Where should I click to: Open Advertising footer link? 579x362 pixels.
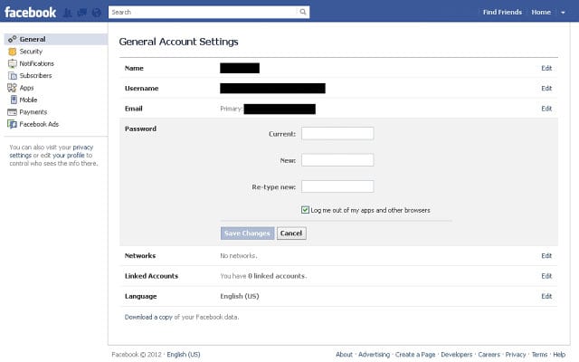click(374, 354)
